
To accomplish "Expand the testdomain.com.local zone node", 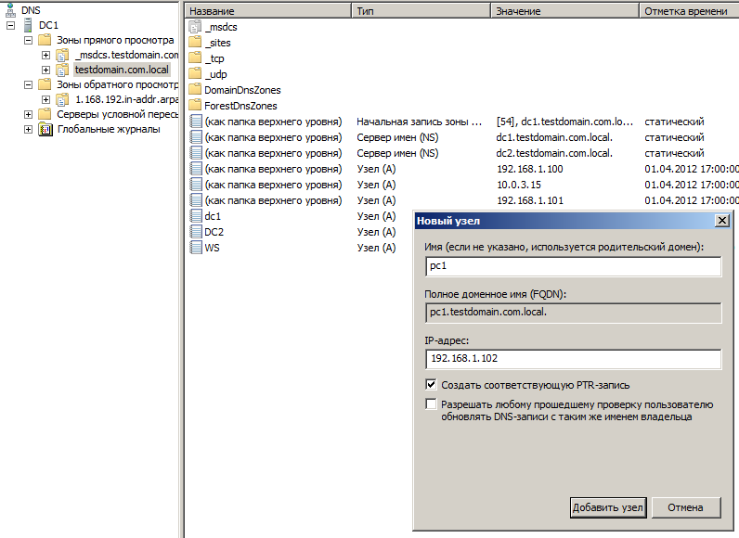I will pos(45,70).
